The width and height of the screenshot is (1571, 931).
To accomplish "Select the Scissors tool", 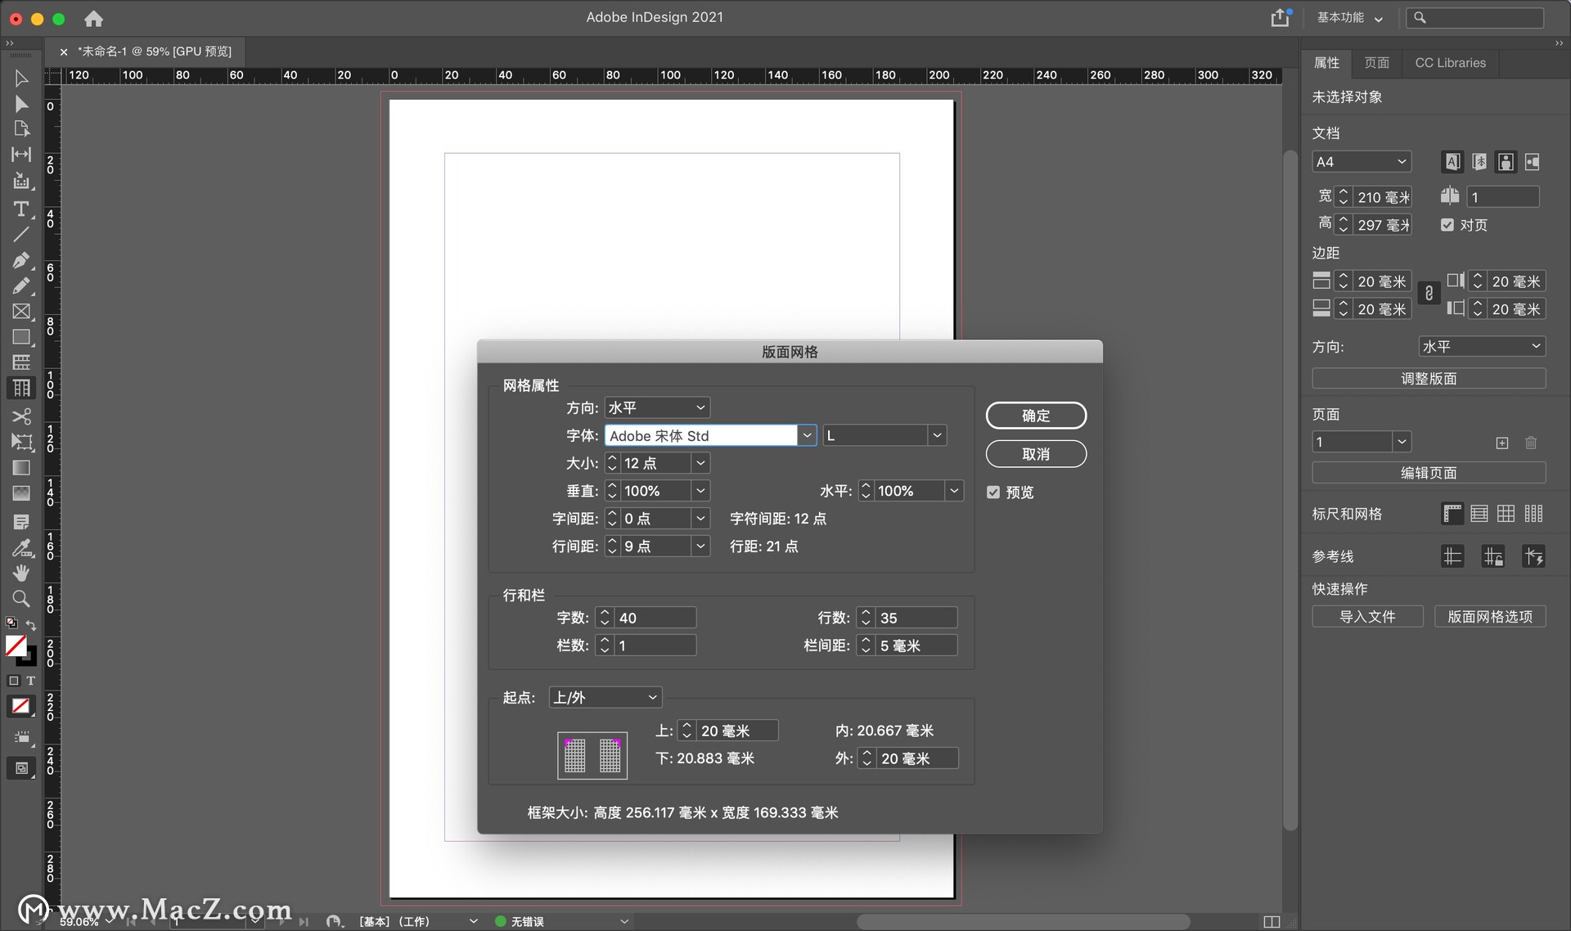I will pos(21,416).
